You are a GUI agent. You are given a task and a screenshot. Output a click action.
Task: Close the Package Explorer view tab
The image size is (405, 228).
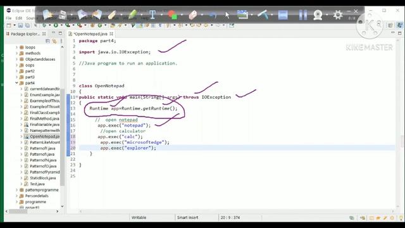pos(44,34)
